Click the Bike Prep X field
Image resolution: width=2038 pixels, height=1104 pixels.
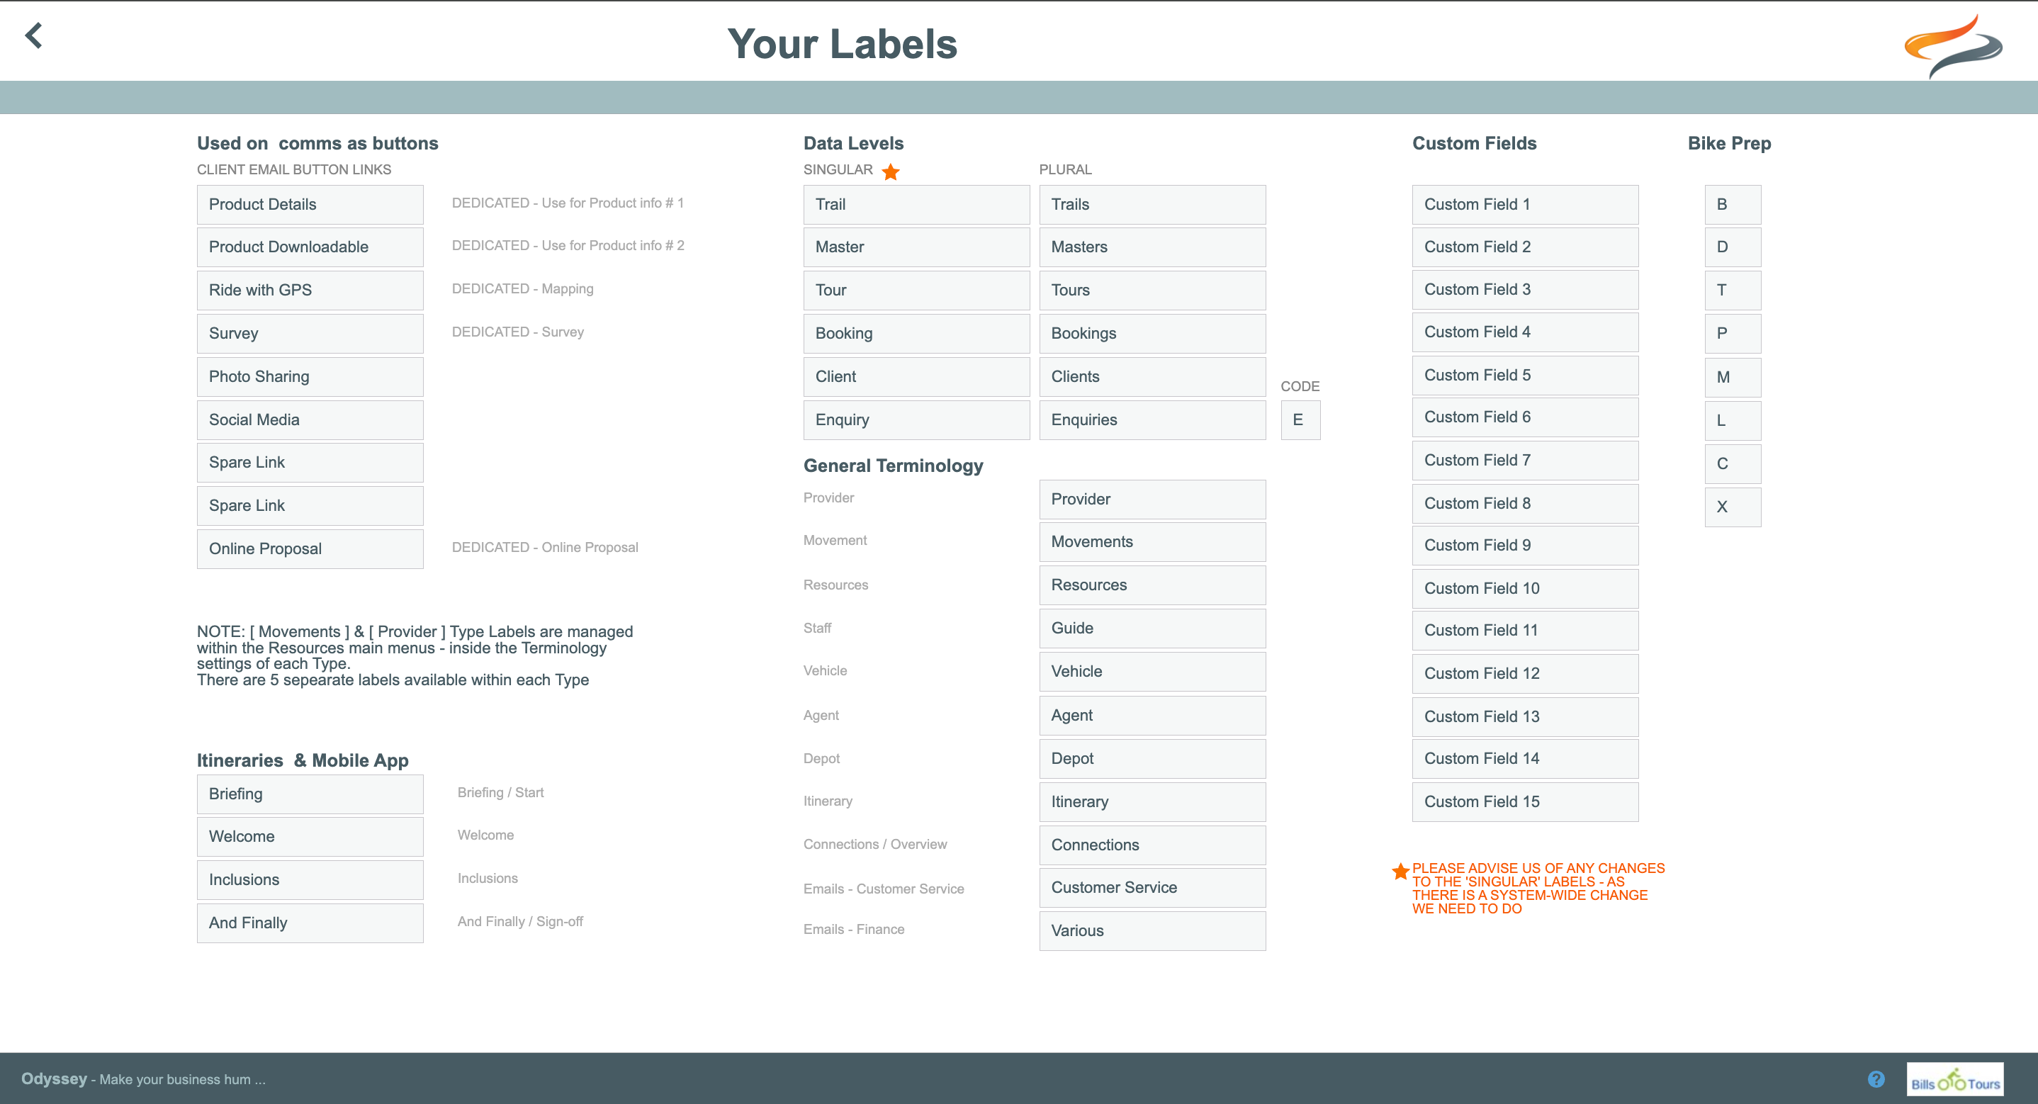click(x=1732, y=507)
